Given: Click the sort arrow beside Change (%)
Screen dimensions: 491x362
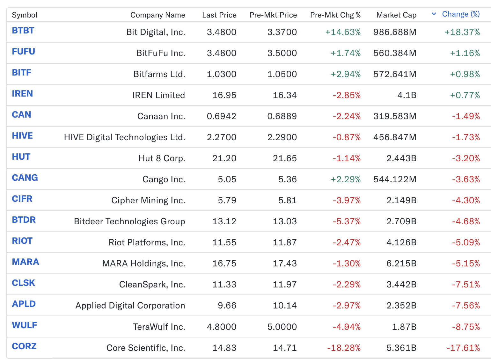Looking at the screenshot, I should 434,14.
